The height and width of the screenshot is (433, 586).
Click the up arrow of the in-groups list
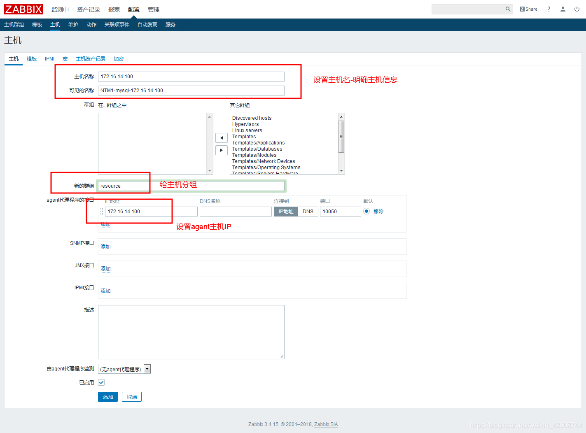tap(210, 117)
